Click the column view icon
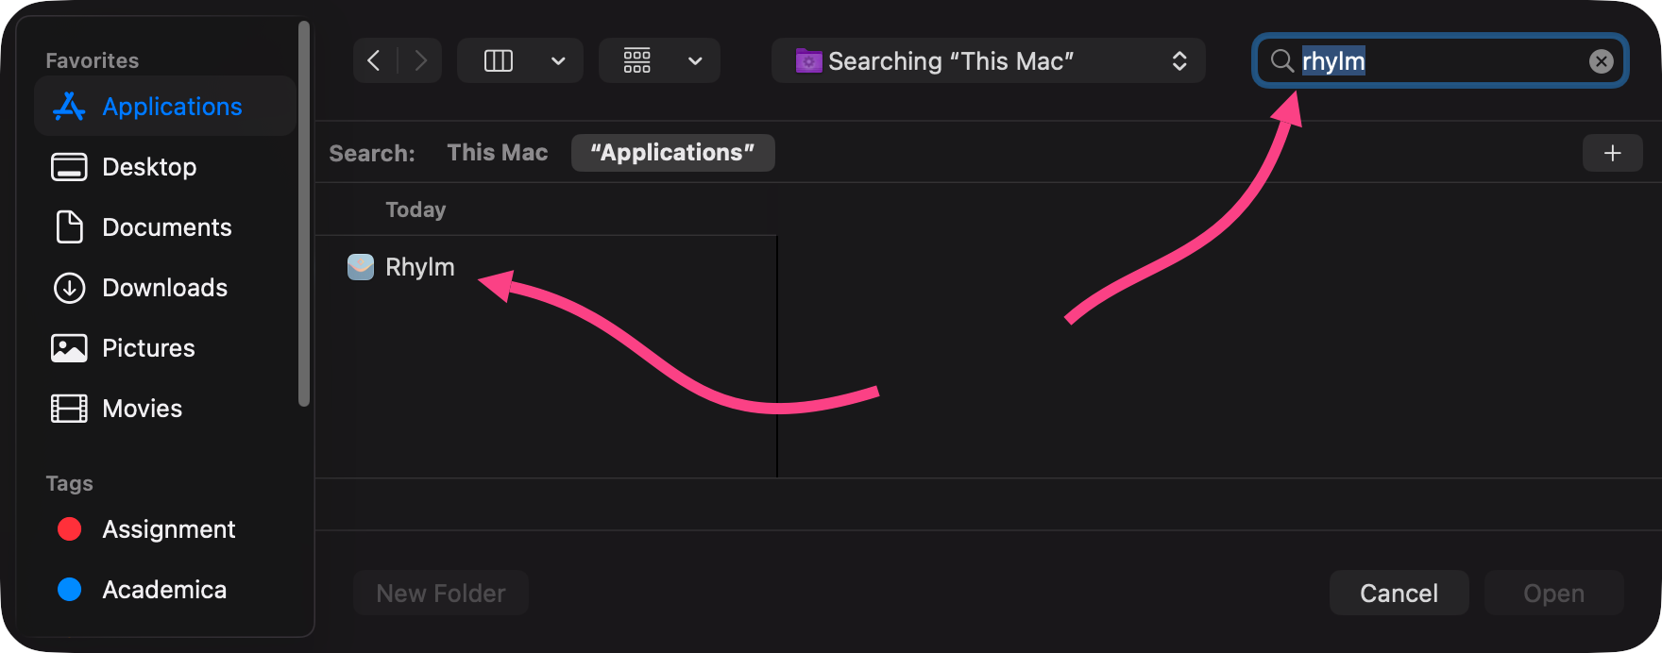 click(498, 61)
